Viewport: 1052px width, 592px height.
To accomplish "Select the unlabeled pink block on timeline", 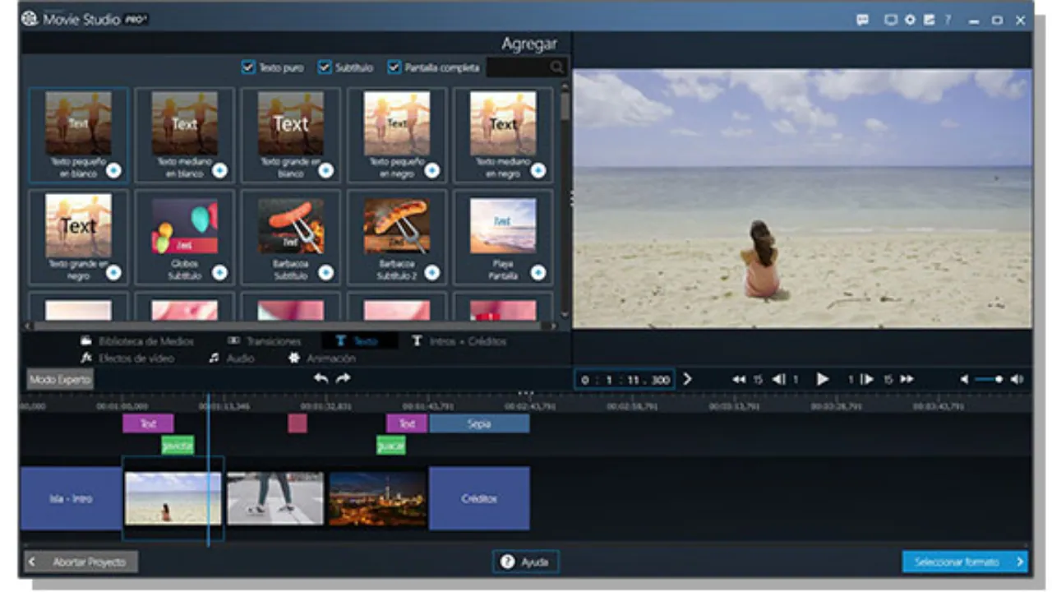I will tap(298, 423).
